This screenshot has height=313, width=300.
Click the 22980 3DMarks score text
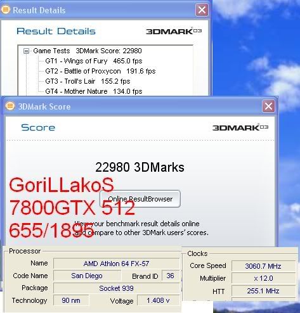point(140,167)
